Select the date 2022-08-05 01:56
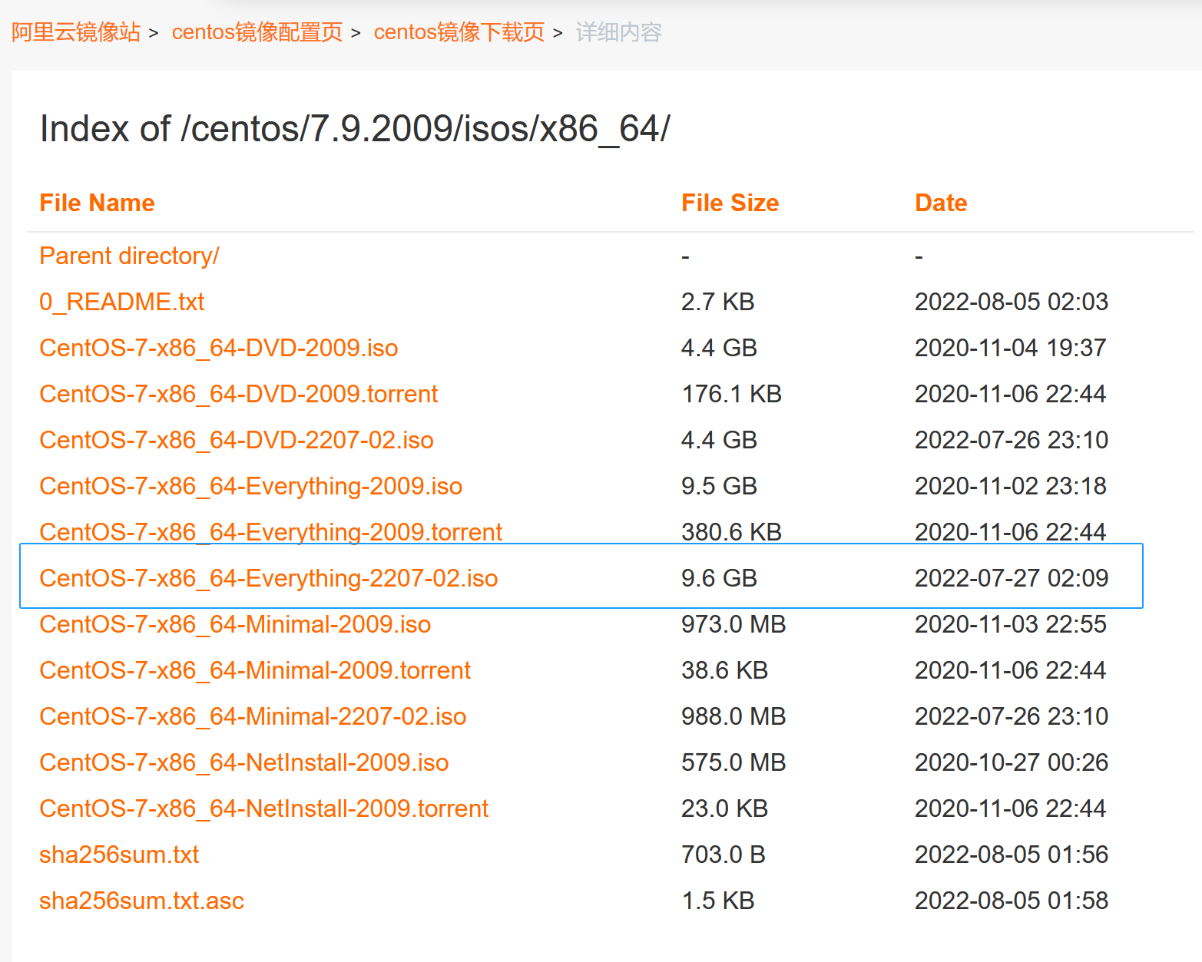 click(x=1012, y=855)
